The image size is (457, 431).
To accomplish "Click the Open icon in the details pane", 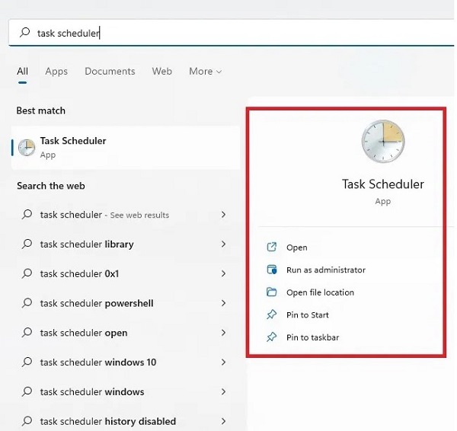I will point(272,247).
